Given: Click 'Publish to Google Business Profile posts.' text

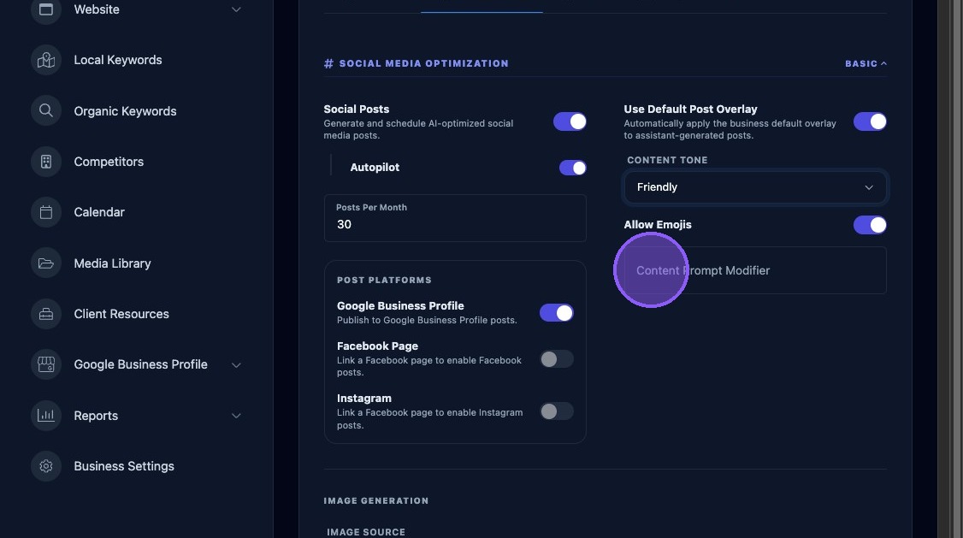Looking at the screenshot, I should [427, 320].
